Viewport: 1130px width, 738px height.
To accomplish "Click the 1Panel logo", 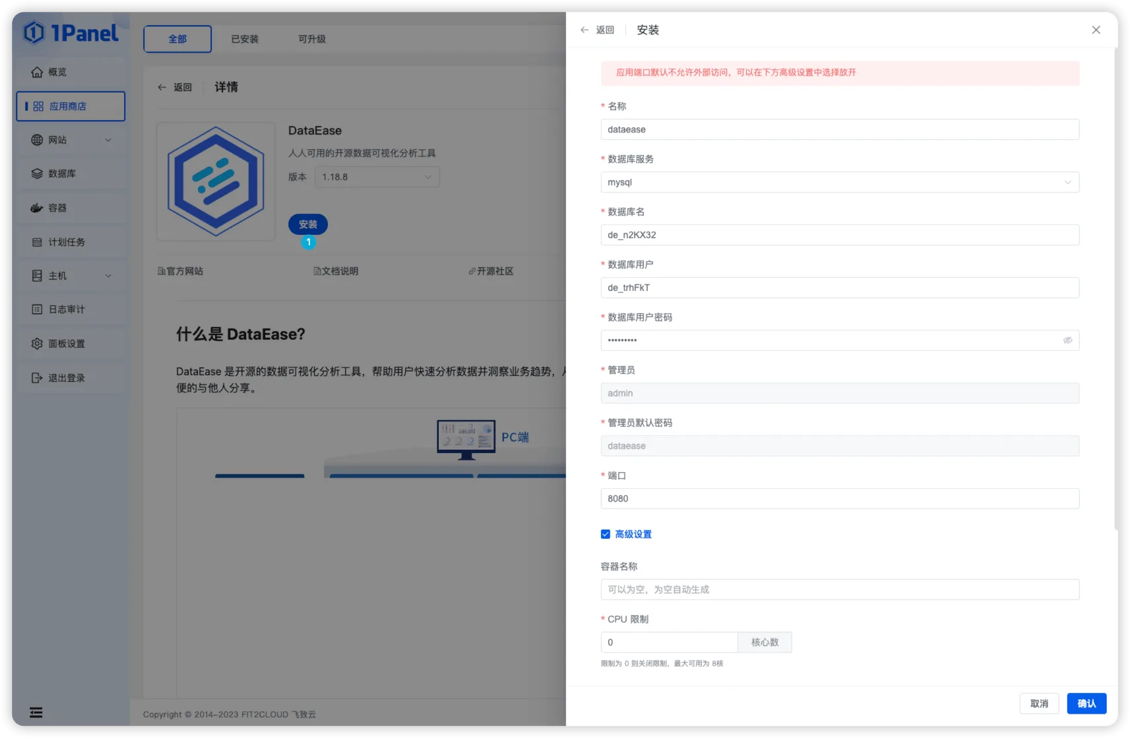I will coord(71,32).
